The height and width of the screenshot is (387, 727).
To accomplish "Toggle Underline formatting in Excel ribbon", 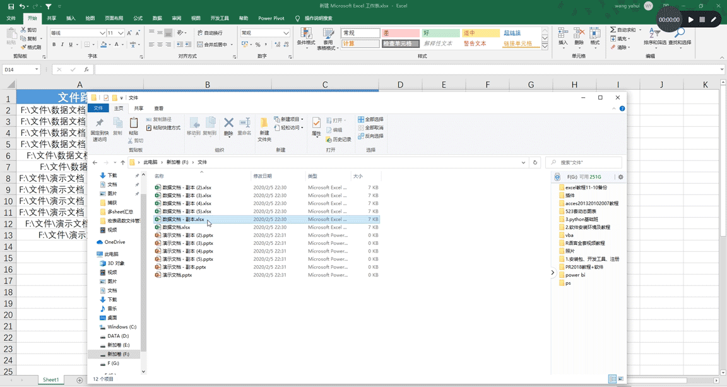I will [71, 45].
